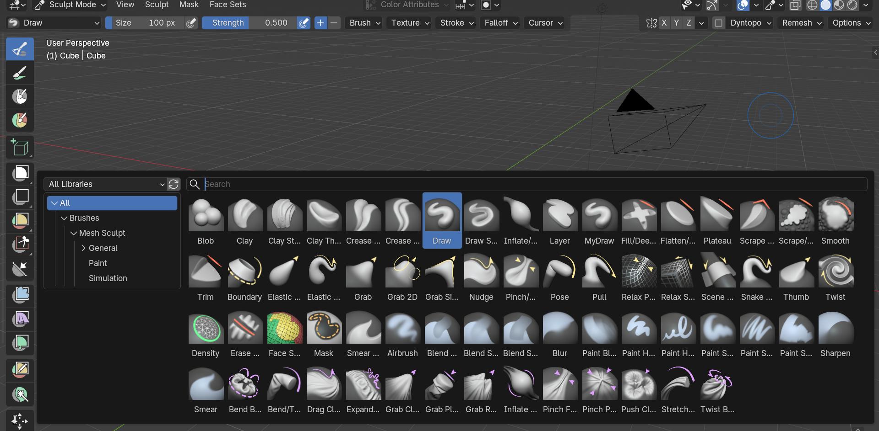
Task: Choose the Smooth brush
Action: [836, 221]
